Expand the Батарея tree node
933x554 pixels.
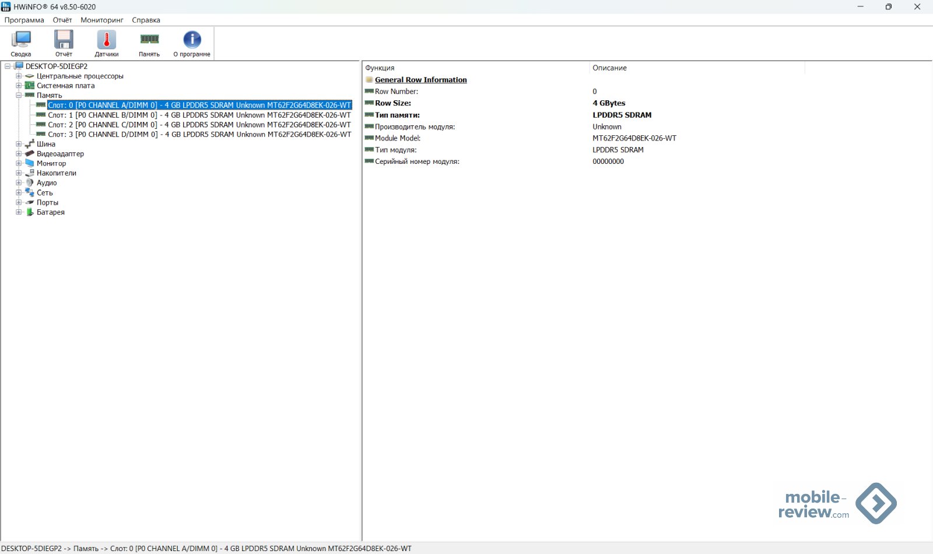point(19,212)
